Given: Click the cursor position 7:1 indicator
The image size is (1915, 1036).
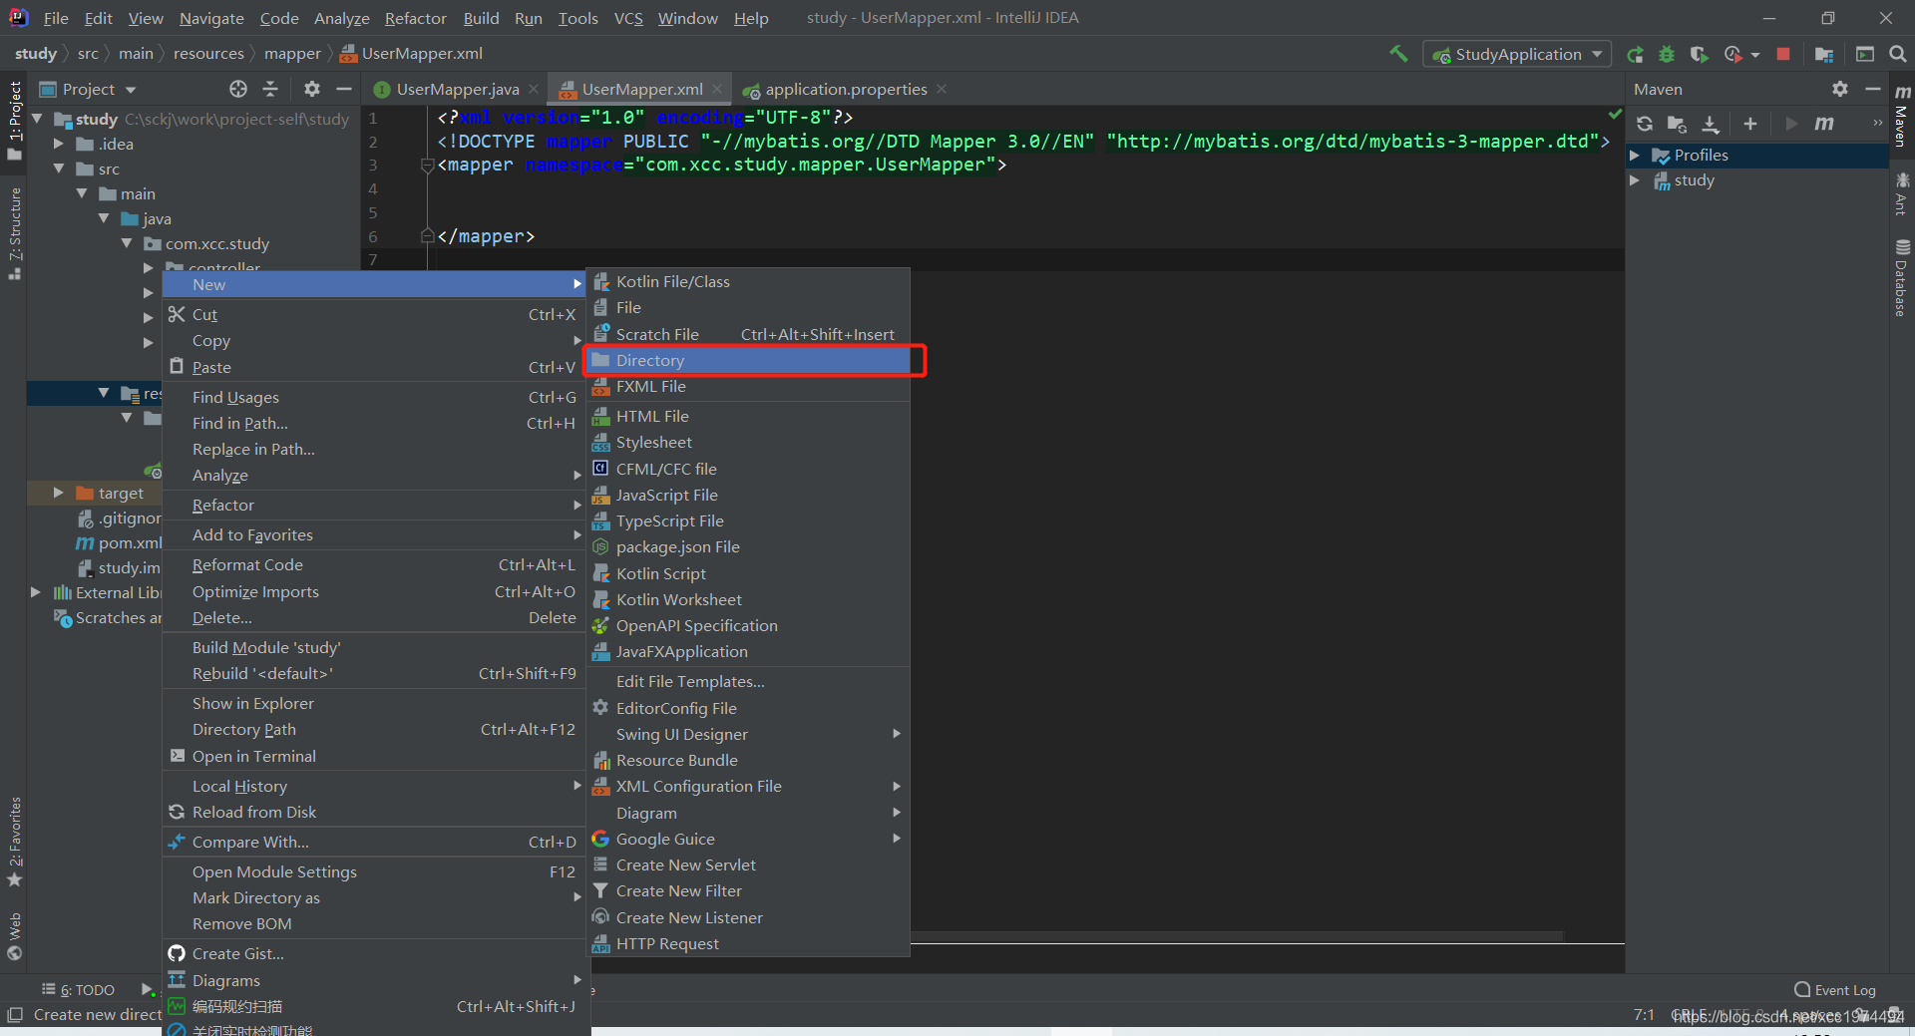Looking at the screenshot, I should pyautogui.click(x=1644, y=1015).
